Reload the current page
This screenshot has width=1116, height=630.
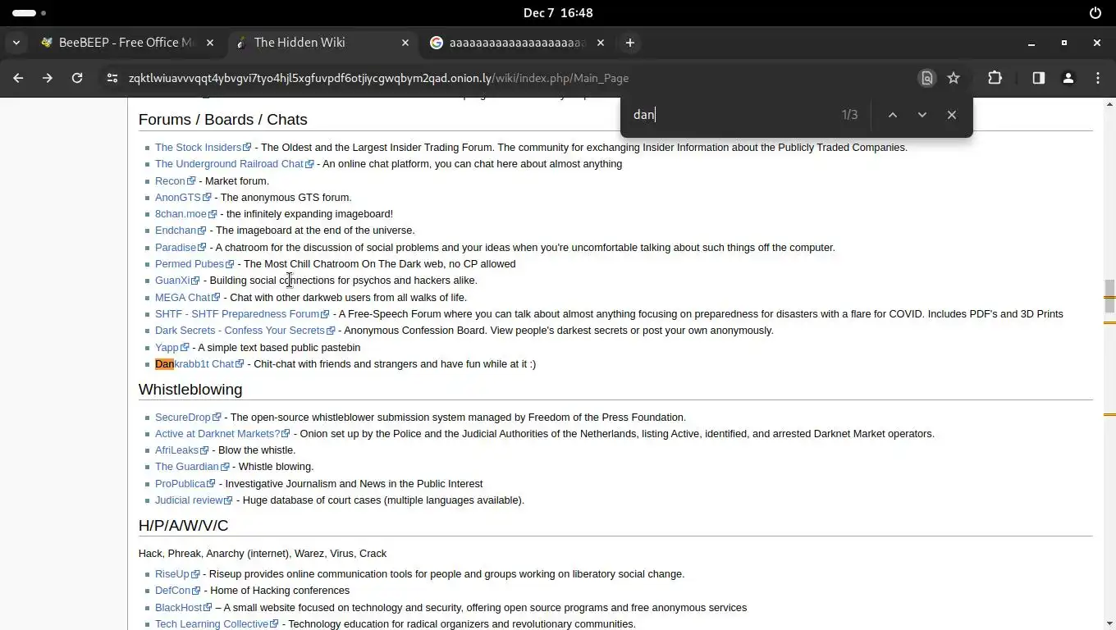[x=77, y=78]
